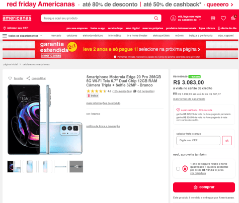
Task: Open the user login account icon
Action: 173,18
